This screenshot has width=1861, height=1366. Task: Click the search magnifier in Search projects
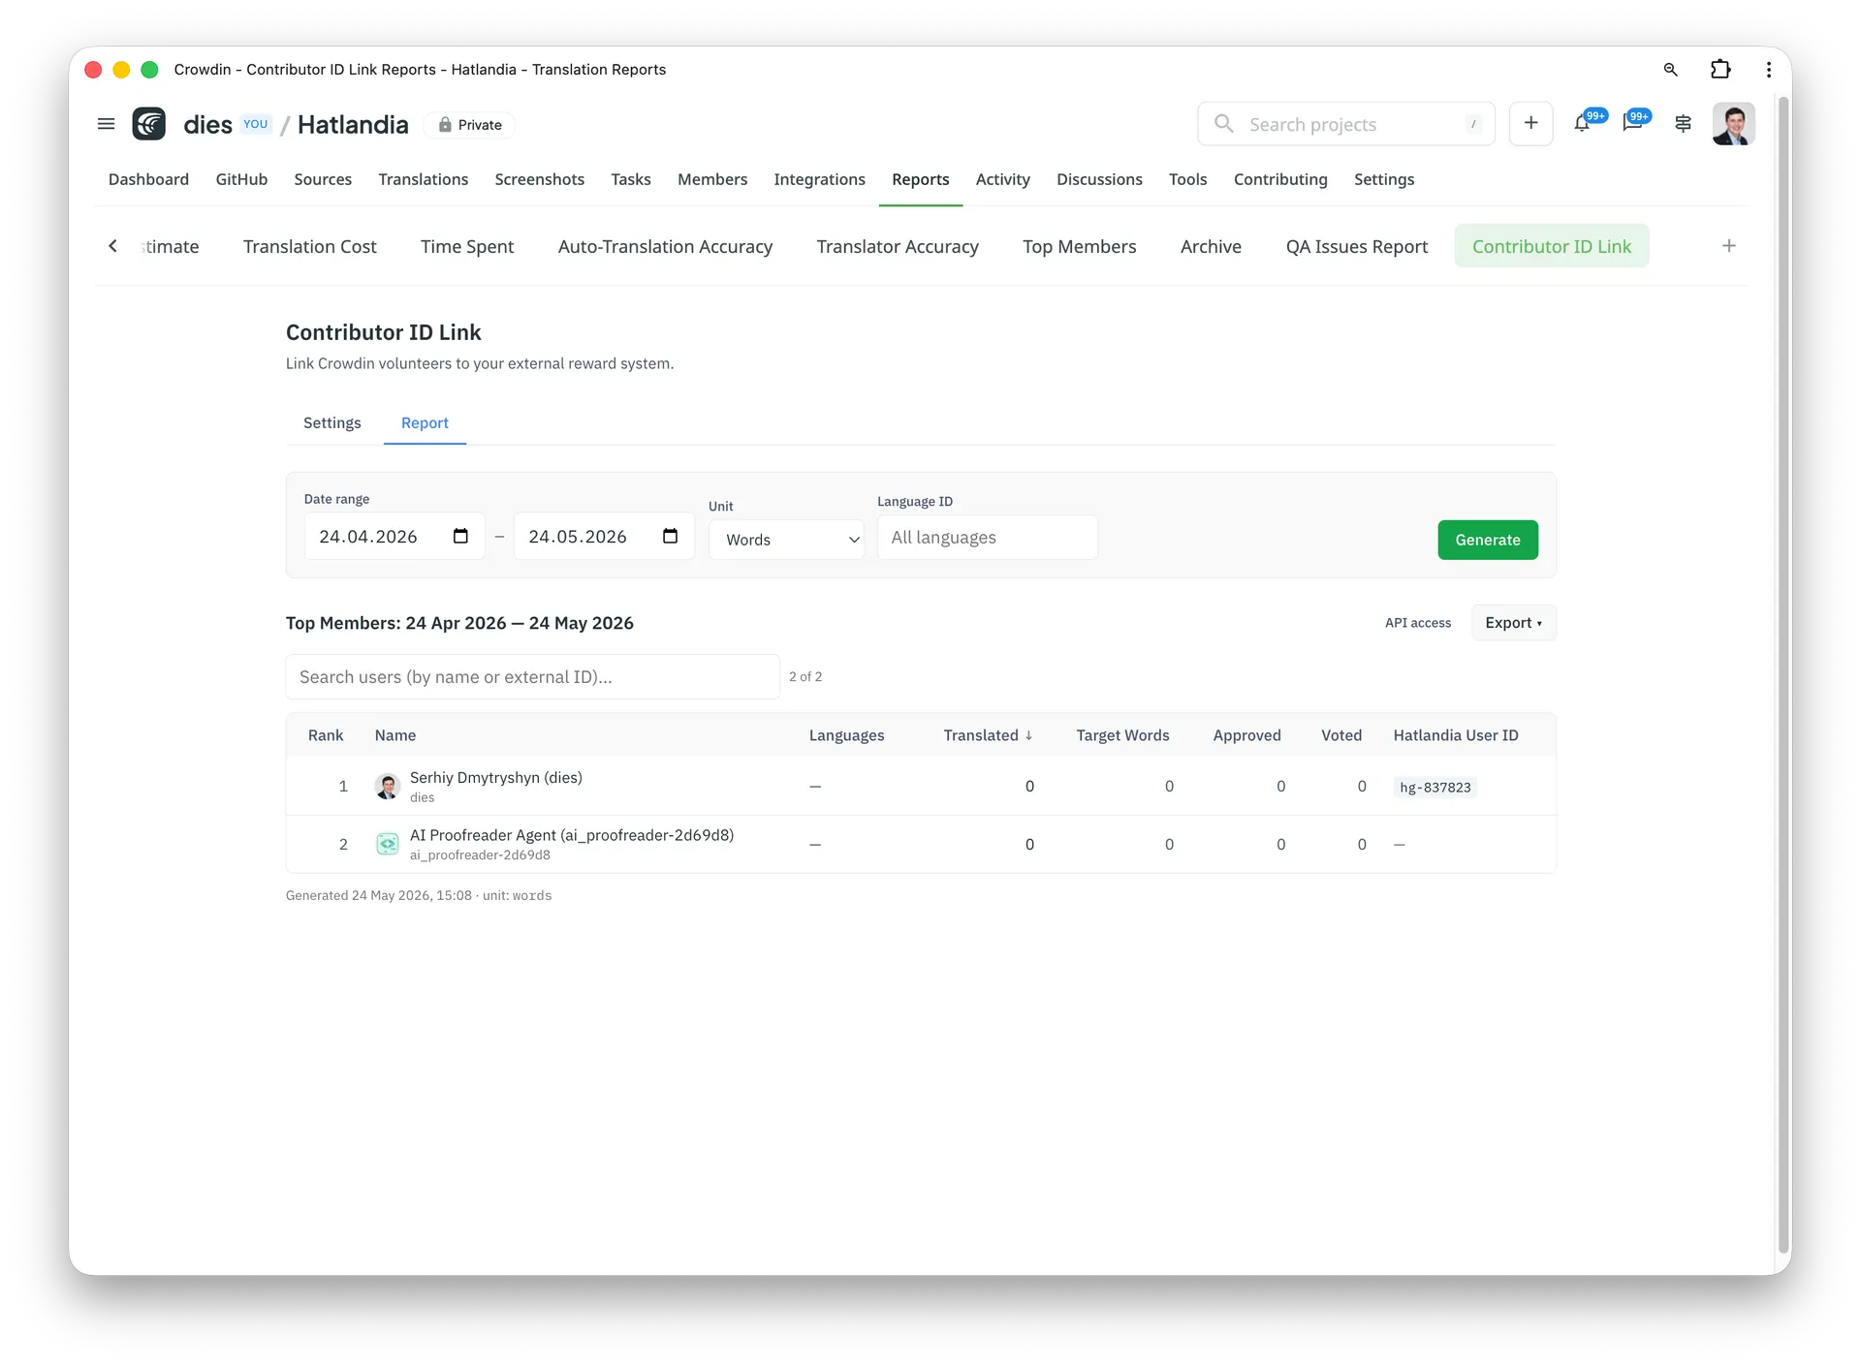click(1224, 124)
